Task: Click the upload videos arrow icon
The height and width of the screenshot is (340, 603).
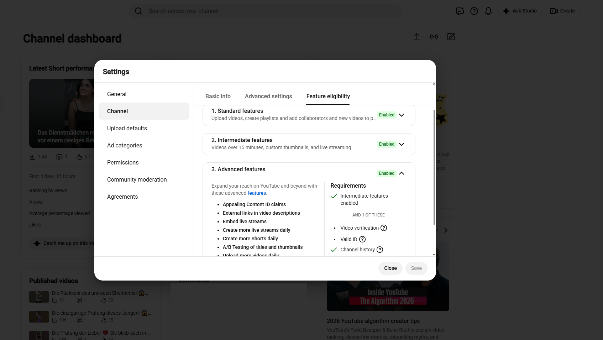Action: point(417,37)
